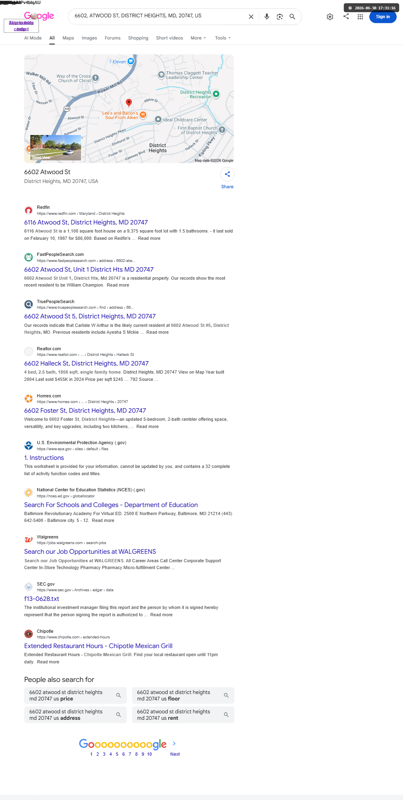Click inside the search input field

(x=158, y=16)
